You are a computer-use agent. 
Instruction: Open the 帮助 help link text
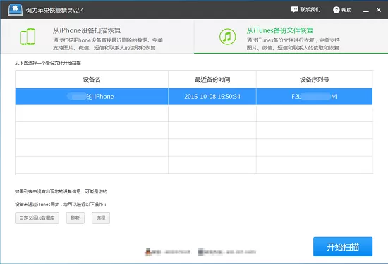[346, 10]
